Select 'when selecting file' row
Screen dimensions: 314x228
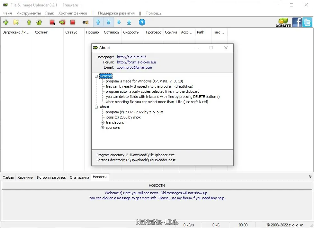pos(157,102)
